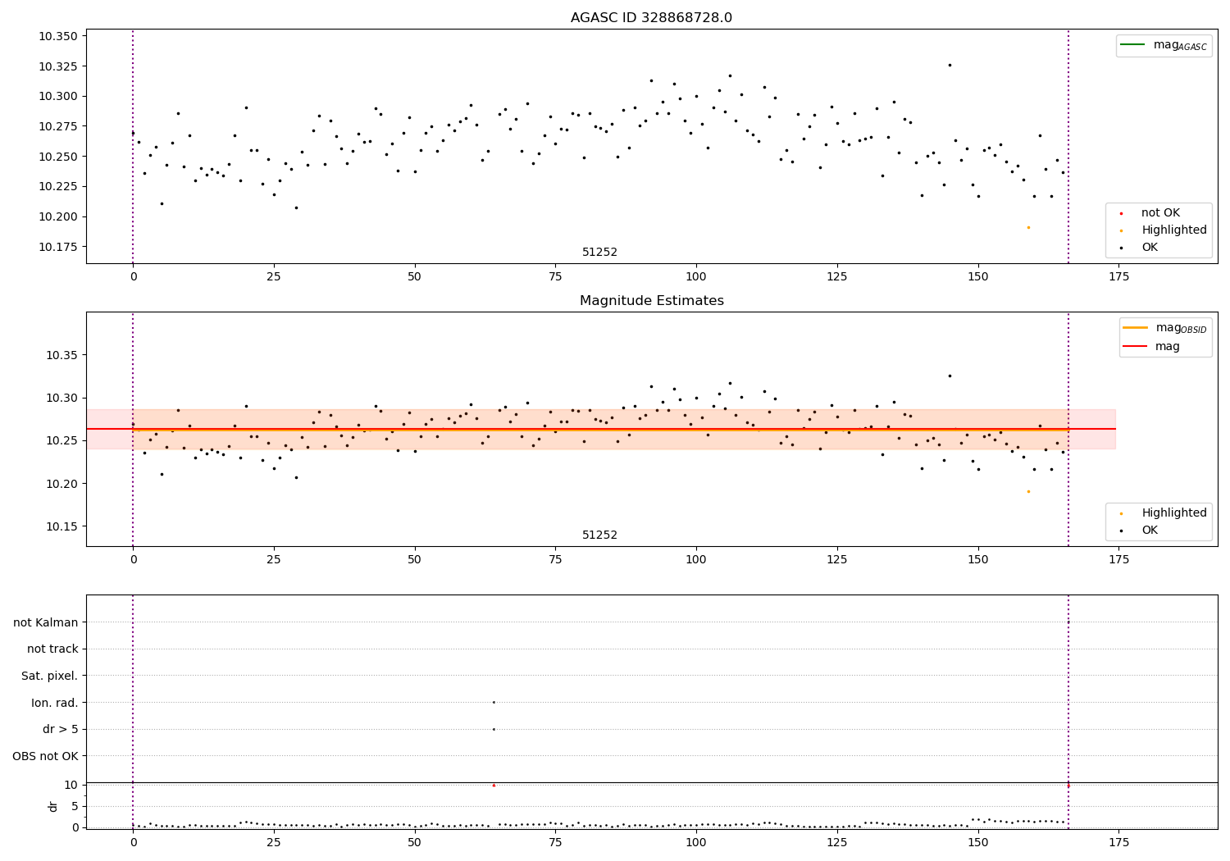
Task: Click the 10.350 y-axis tick label
Action: click(x=58, y=36)
